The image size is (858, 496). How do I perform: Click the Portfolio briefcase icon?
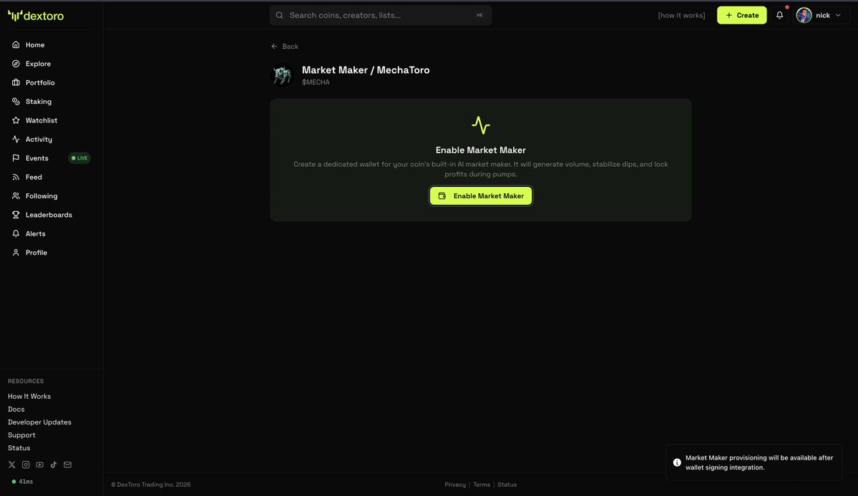[x=16, y=83]
